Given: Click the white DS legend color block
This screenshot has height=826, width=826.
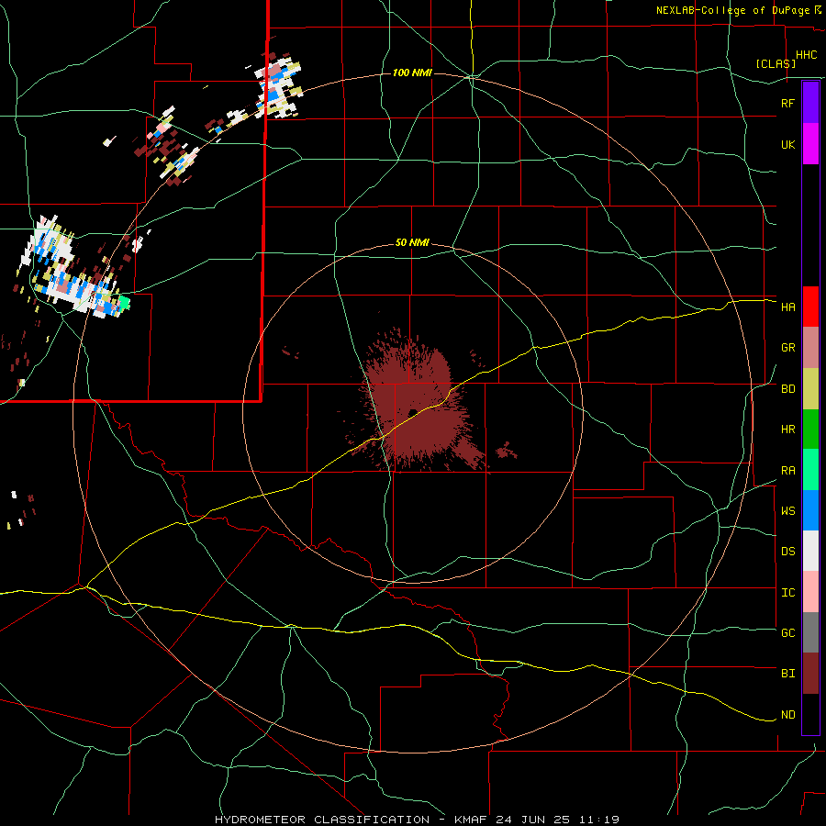Looking at the screenshot, I should point(810,551).
